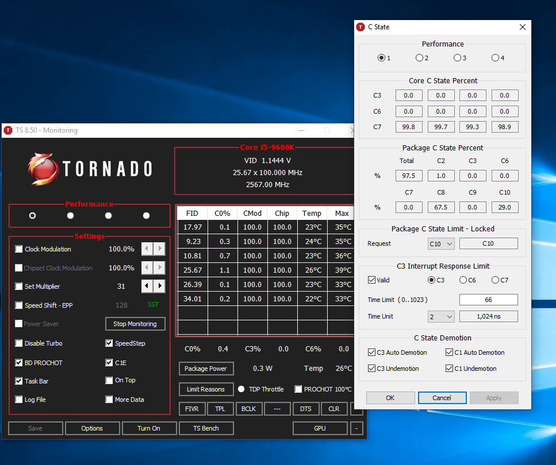This screenshot has width=556, height=465.
Task: Open the TPL window
Action: [220, 409]
